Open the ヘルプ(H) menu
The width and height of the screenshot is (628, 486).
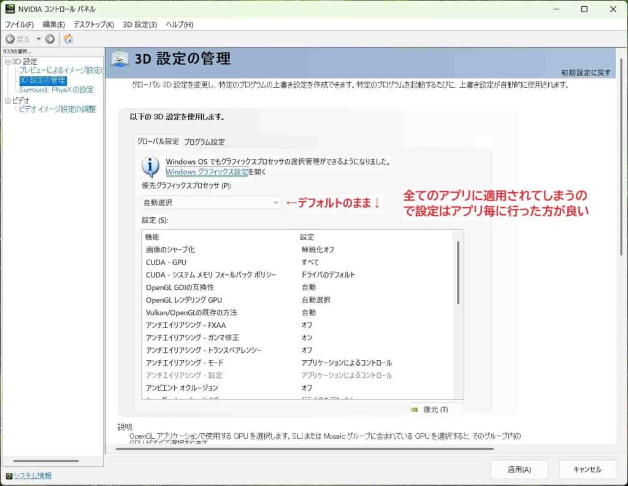coord(180,25)
